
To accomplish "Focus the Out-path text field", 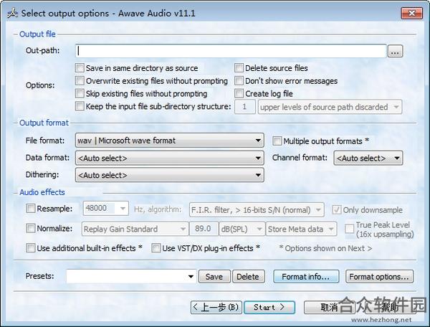I will [231, 51].
